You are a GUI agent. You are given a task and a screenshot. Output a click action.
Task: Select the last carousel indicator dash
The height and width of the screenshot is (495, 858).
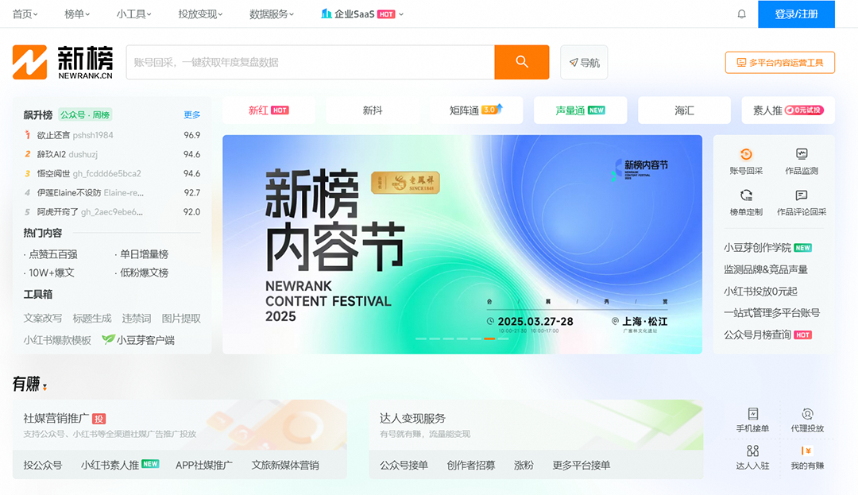click(x=503, y=338)
